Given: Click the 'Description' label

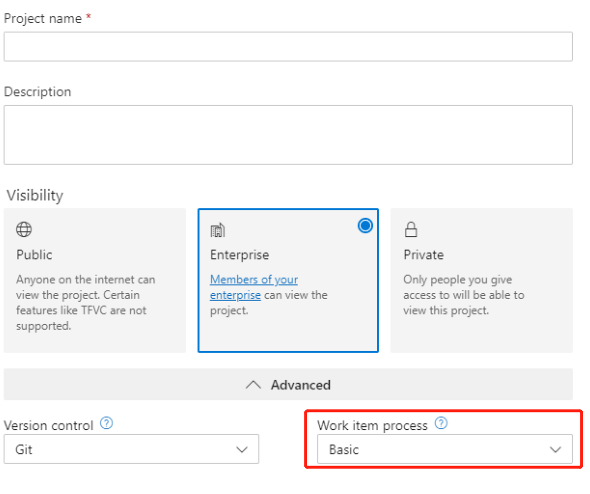Looking at the screenshot, I should click(38, 92).
